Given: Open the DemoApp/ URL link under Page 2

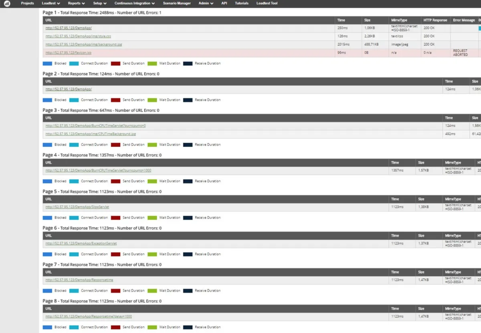Looking at the screenshot, I should [x=69, y=89].
